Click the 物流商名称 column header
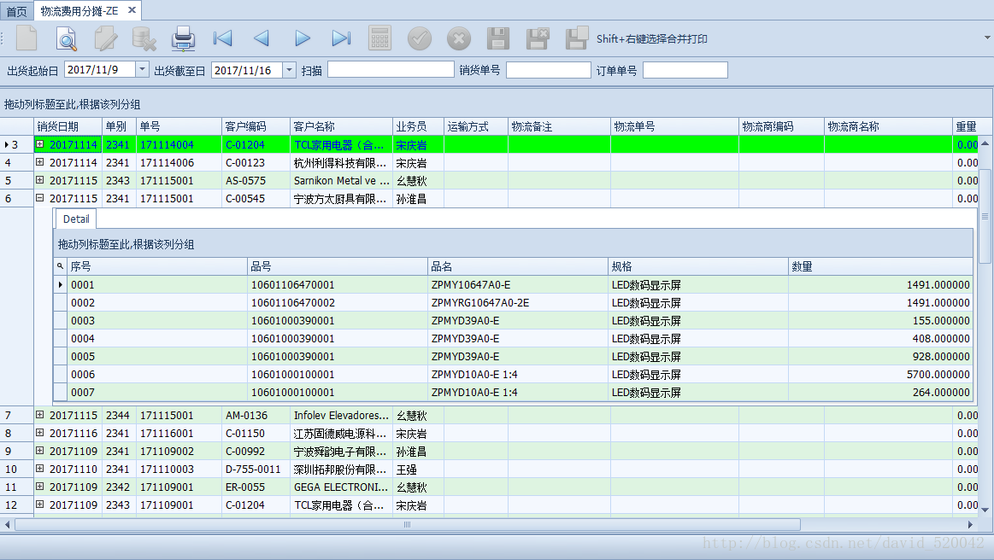The width and height of the screenshot is (994, 560). [x=888, y=126]
